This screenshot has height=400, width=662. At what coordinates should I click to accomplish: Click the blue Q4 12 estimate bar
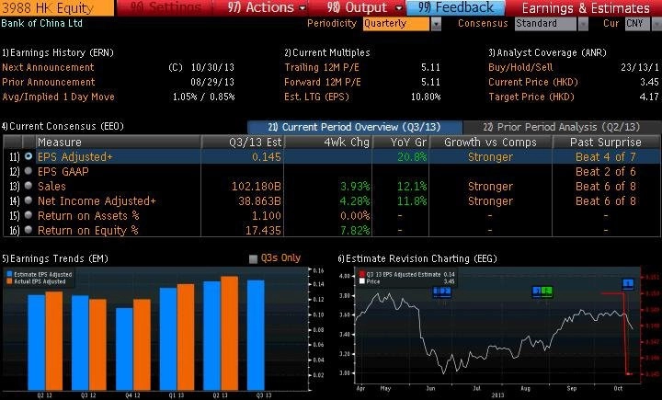coord(124,349)
